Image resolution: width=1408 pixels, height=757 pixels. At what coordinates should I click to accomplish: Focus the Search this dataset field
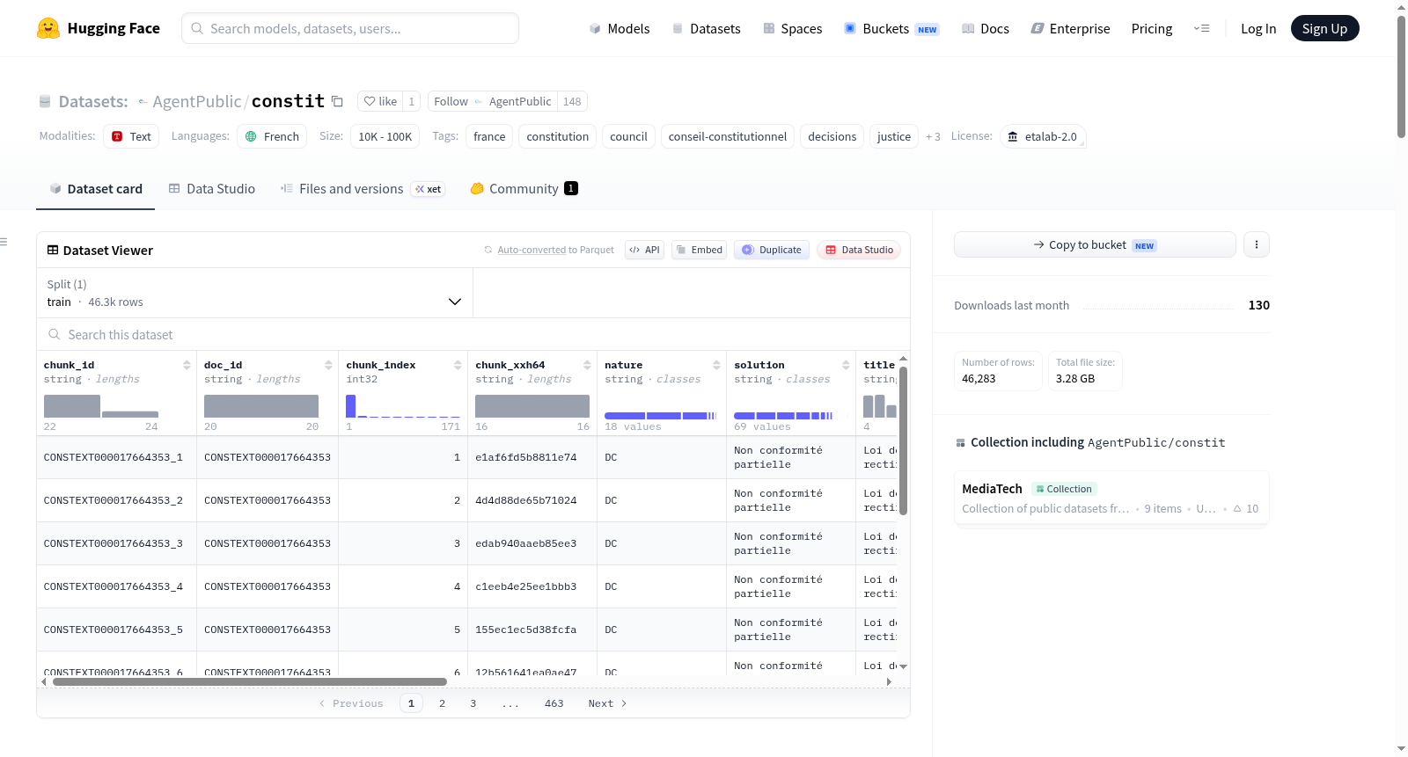point(473,334)
